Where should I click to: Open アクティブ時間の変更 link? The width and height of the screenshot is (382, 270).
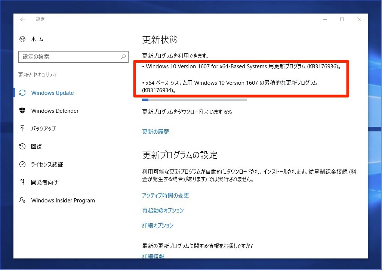point(166,196)
